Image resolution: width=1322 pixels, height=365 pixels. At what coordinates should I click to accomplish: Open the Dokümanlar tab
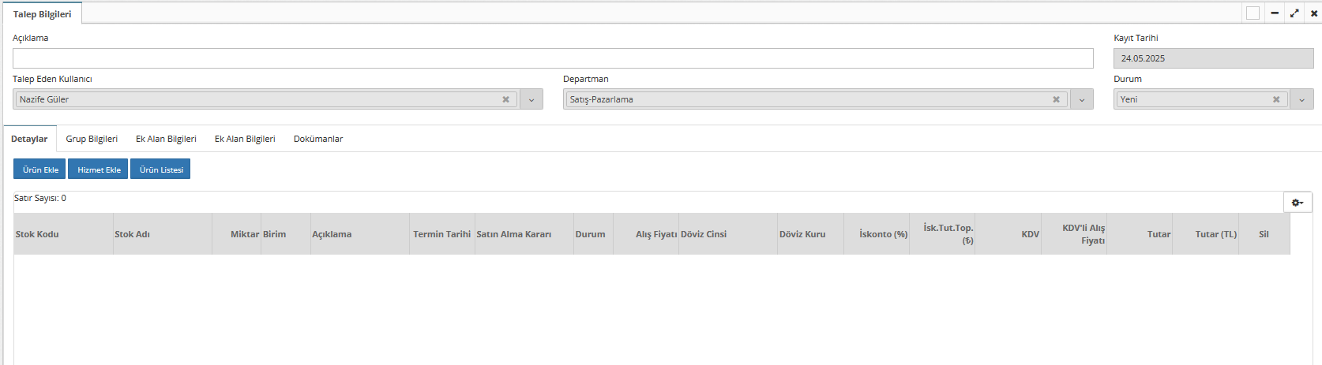point(318,139)
